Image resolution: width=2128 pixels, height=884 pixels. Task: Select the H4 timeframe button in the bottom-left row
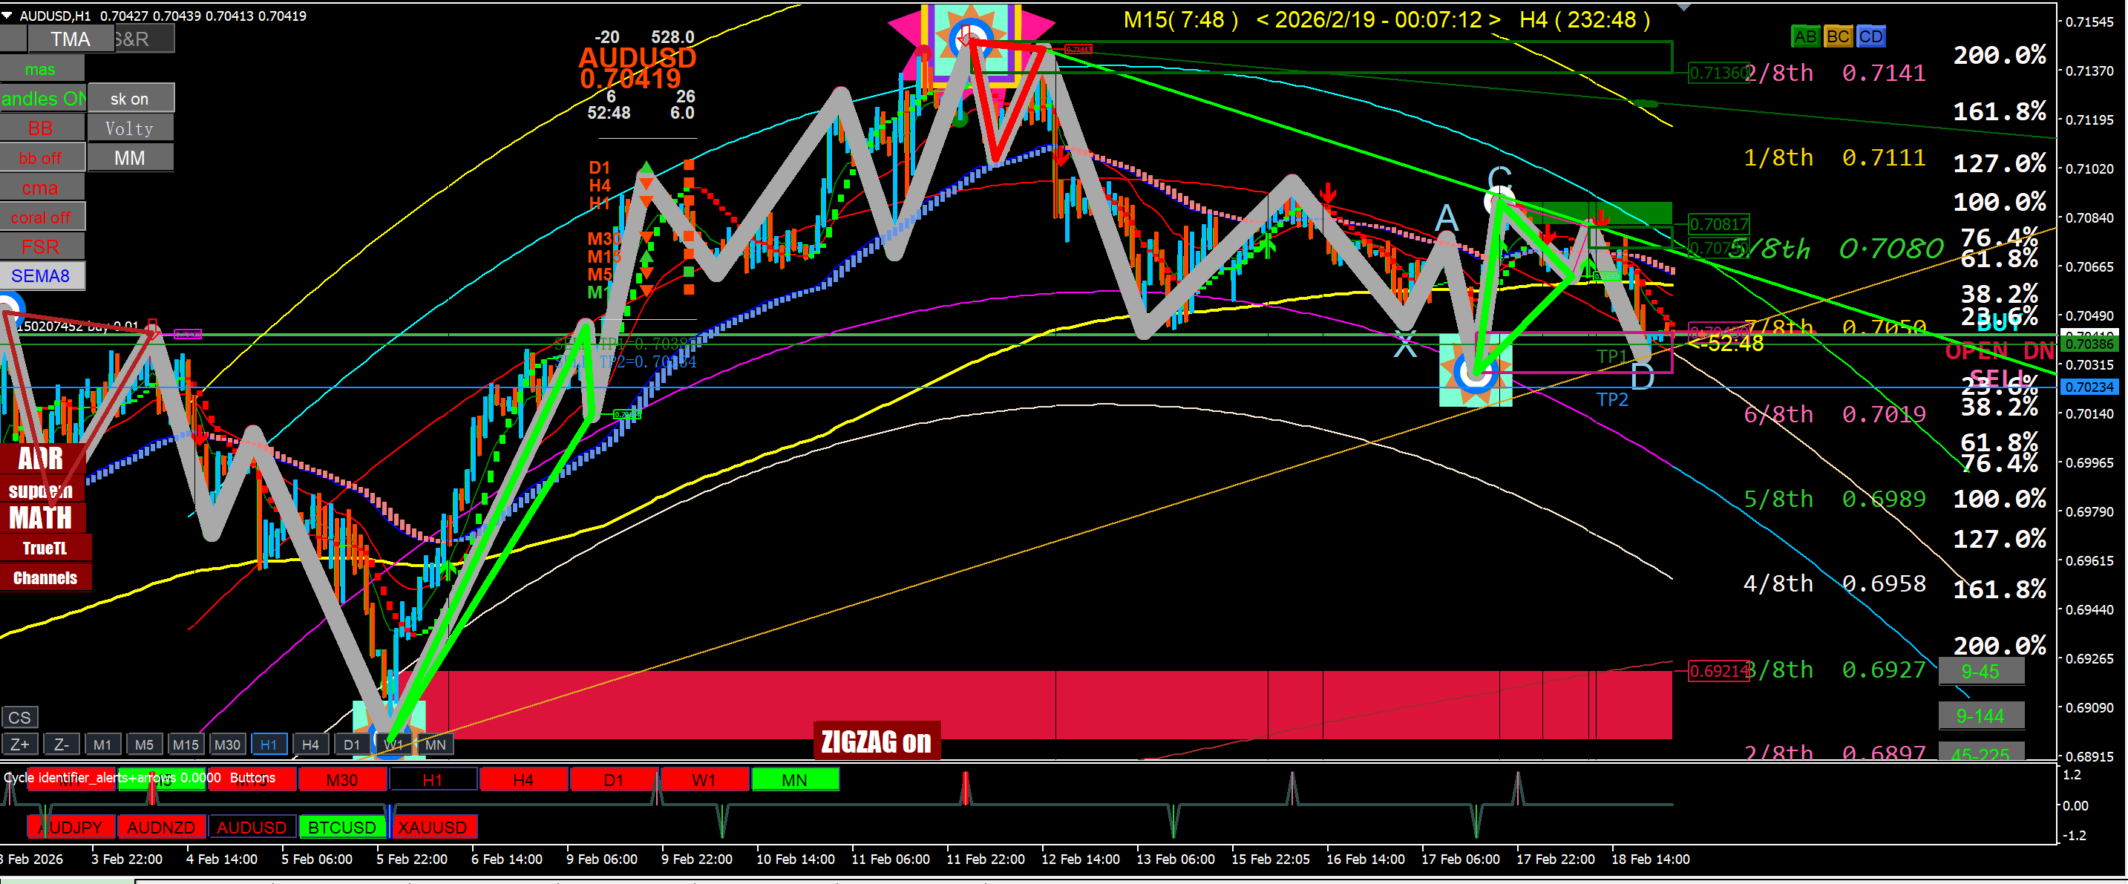click(310, 744)
